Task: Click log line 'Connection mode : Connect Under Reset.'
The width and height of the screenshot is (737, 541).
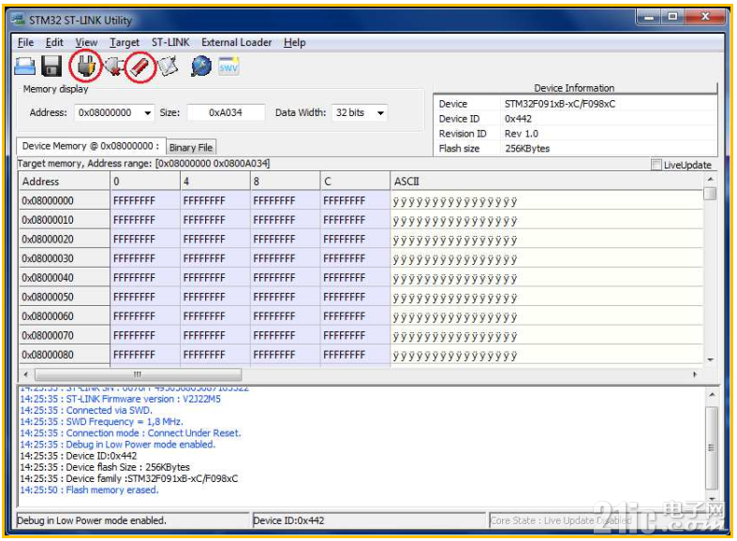Action: (x=130, y=433)
